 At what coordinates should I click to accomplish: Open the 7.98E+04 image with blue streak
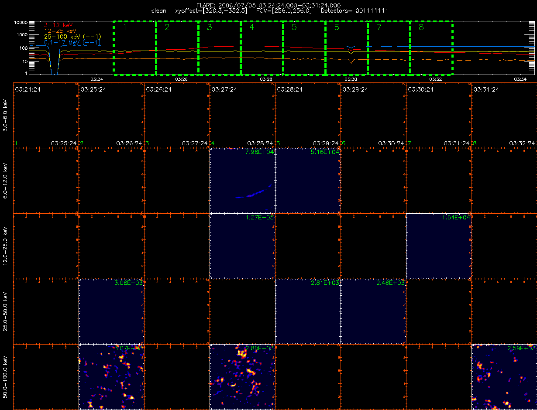pyautogui.click(x=243, y=181)
